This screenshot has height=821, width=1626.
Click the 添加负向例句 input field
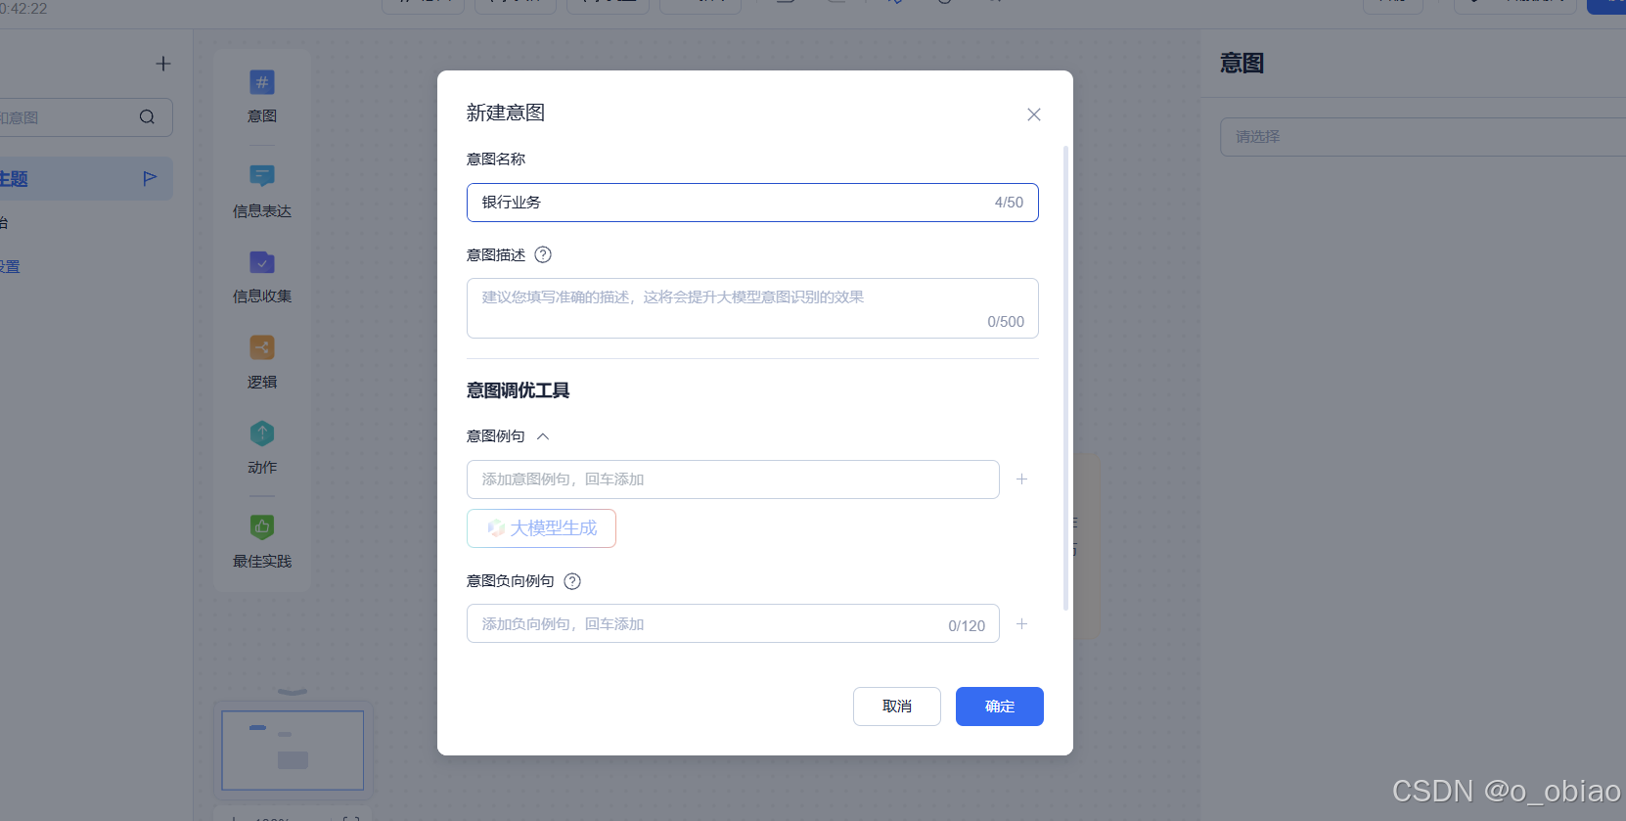click(733, 623)
